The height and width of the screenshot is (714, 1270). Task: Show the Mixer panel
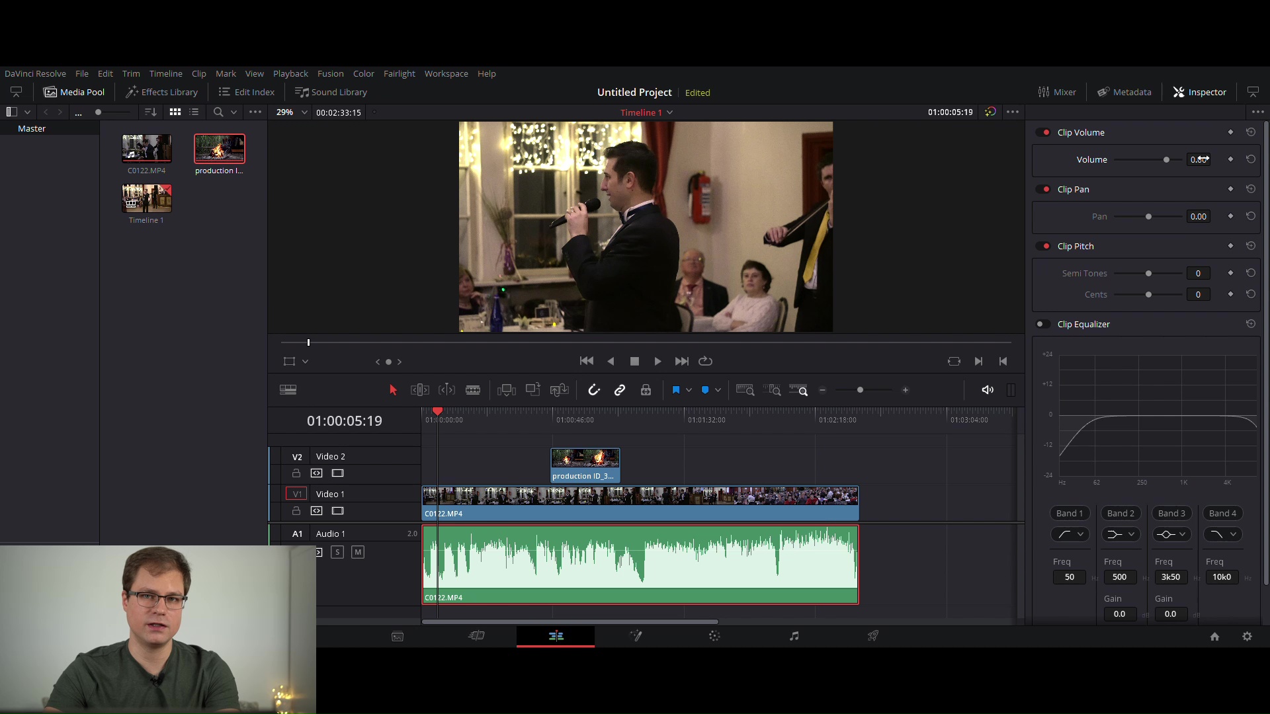pyautogui.click(x=1057, y=92)
